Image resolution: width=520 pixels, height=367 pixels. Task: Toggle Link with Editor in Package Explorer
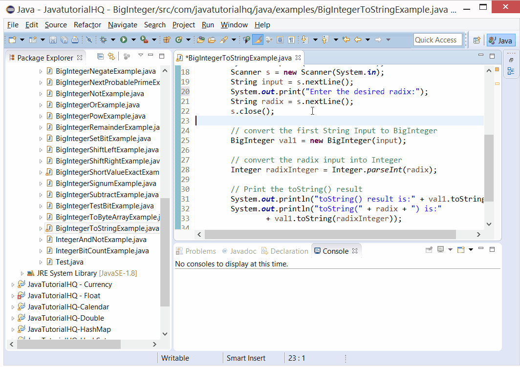coord(111,57)
